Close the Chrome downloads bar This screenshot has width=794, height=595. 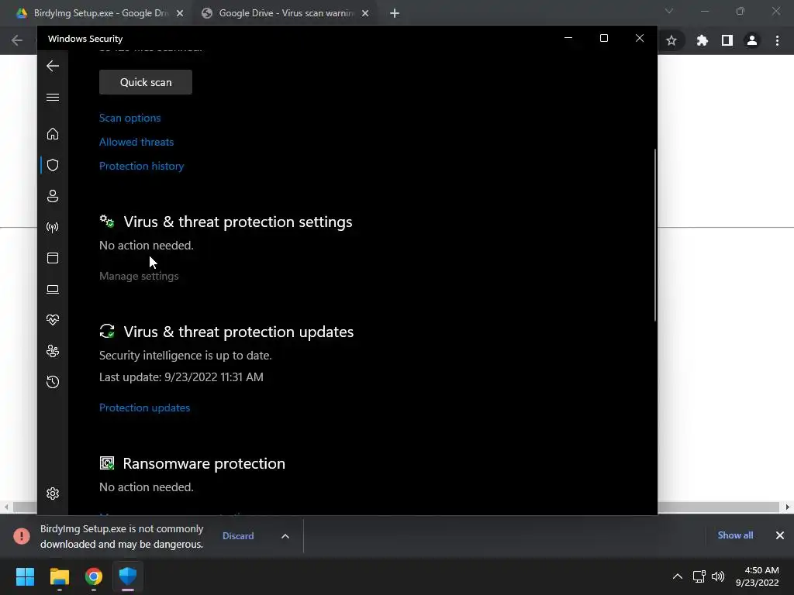(x=780, y=535)
